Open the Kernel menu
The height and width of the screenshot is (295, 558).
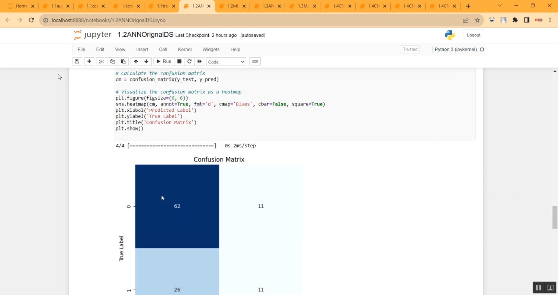(x=185, y=49)
